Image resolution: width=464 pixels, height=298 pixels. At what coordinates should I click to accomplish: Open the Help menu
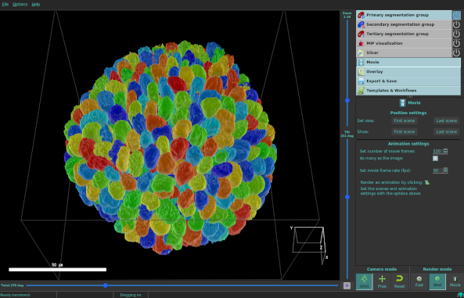click(x=36, y=5)
